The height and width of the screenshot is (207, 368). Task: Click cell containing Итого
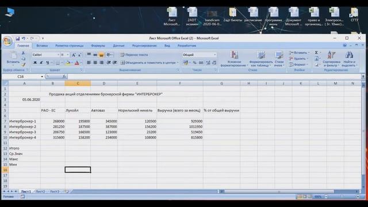(24, 148)
